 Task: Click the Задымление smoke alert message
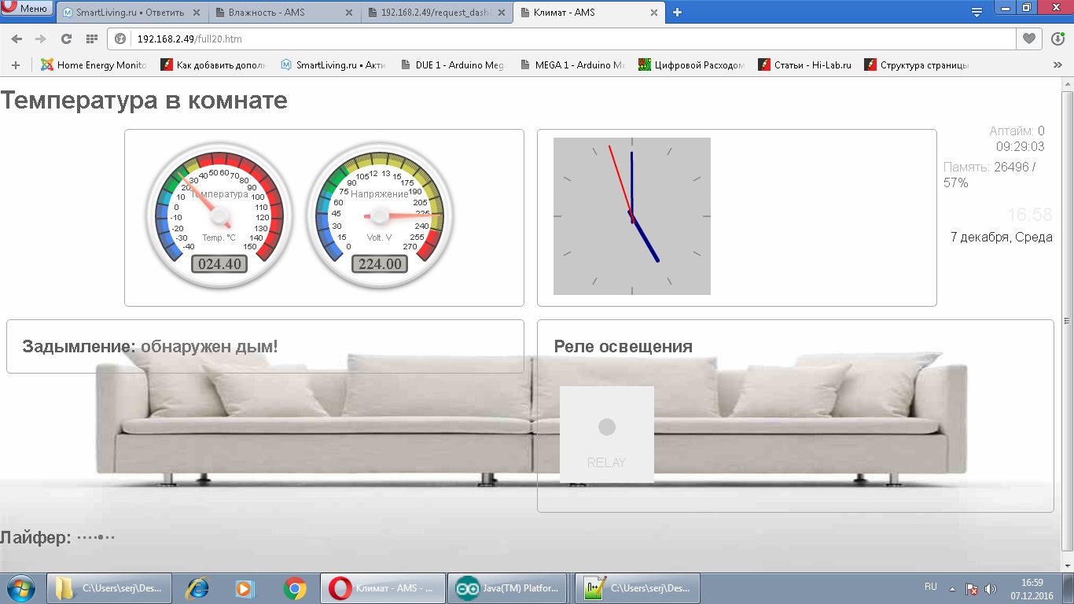point(150,346)
